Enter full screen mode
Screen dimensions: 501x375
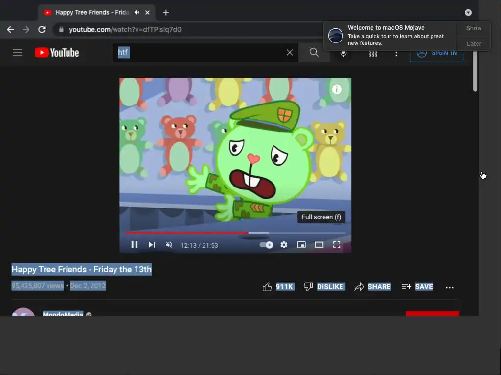(337, 245)
